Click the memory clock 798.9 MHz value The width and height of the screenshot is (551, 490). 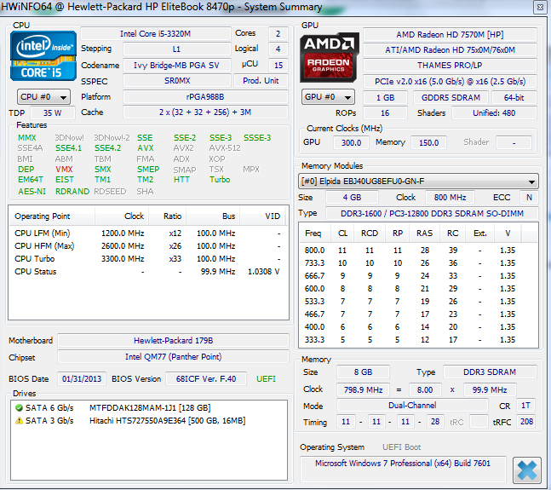[363, 389]
